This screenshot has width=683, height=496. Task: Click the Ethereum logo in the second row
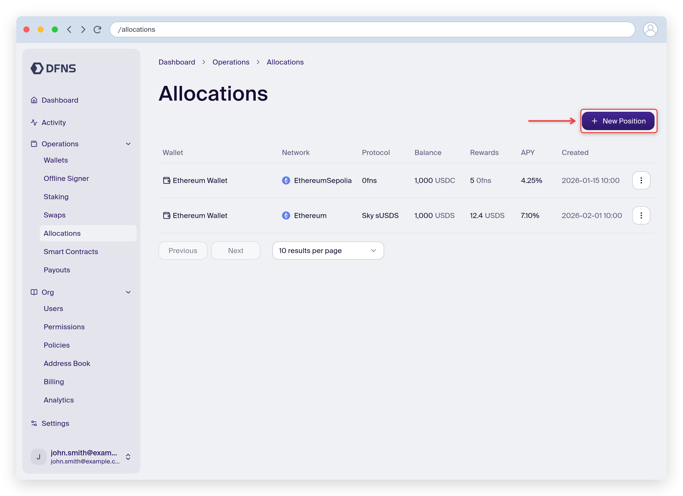[x=286, y=215]
